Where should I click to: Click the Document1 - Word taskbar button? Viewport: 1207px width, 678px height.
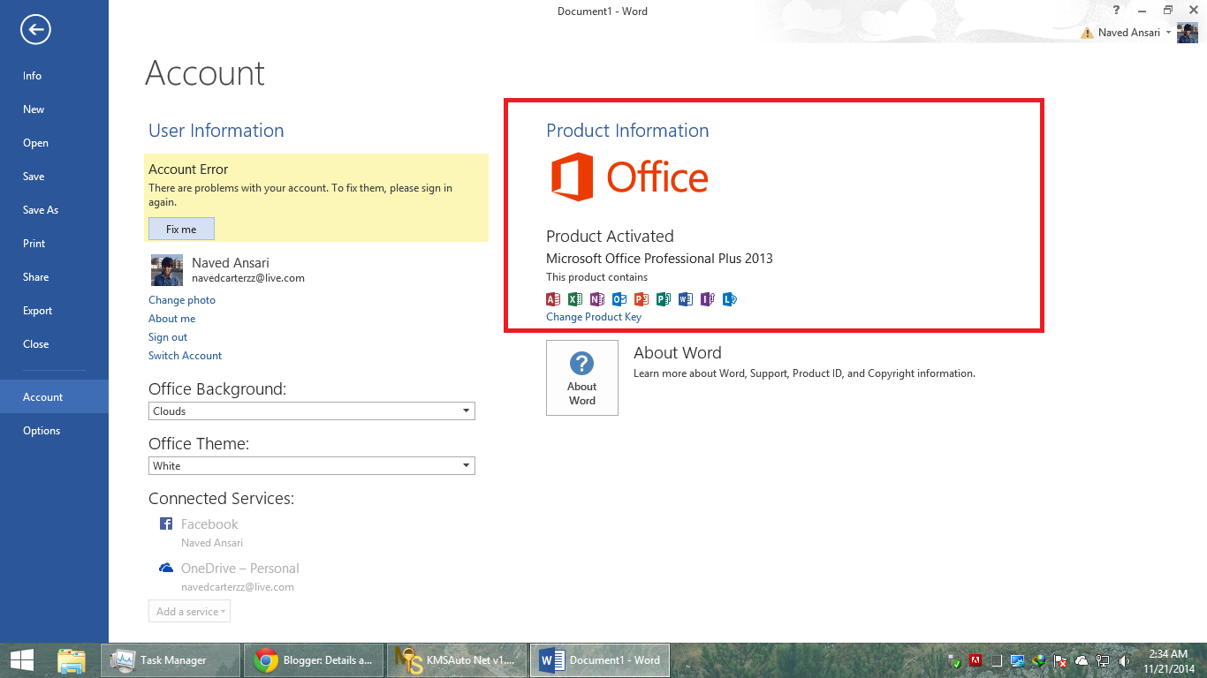click(x=599, y=660)
